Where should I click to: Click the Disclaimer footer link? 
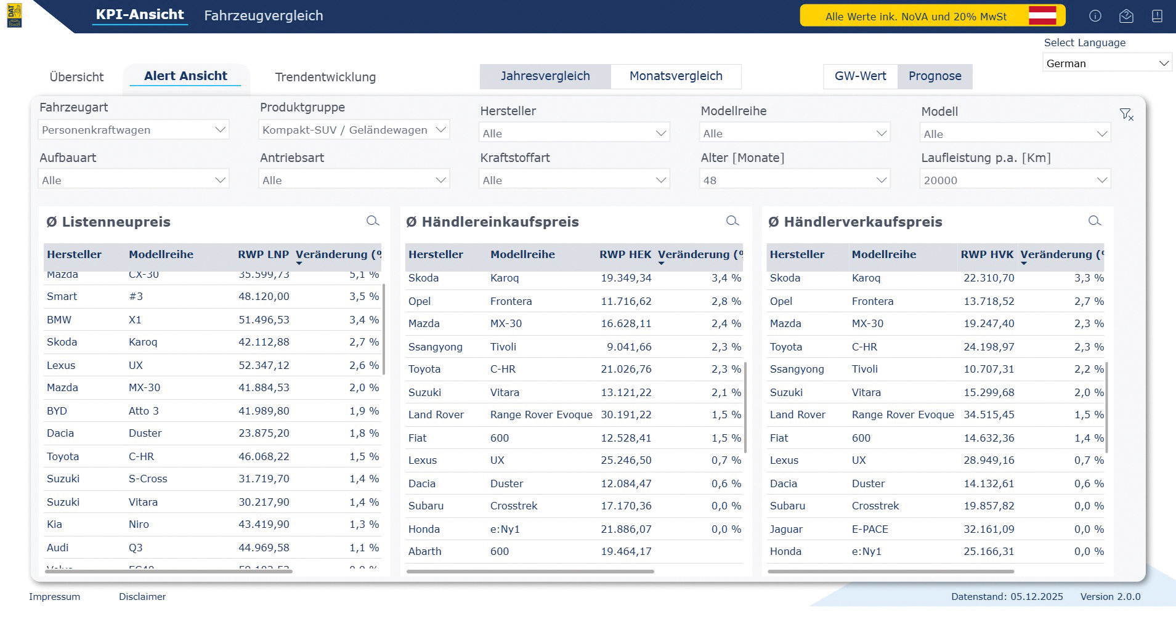(142, 597)
